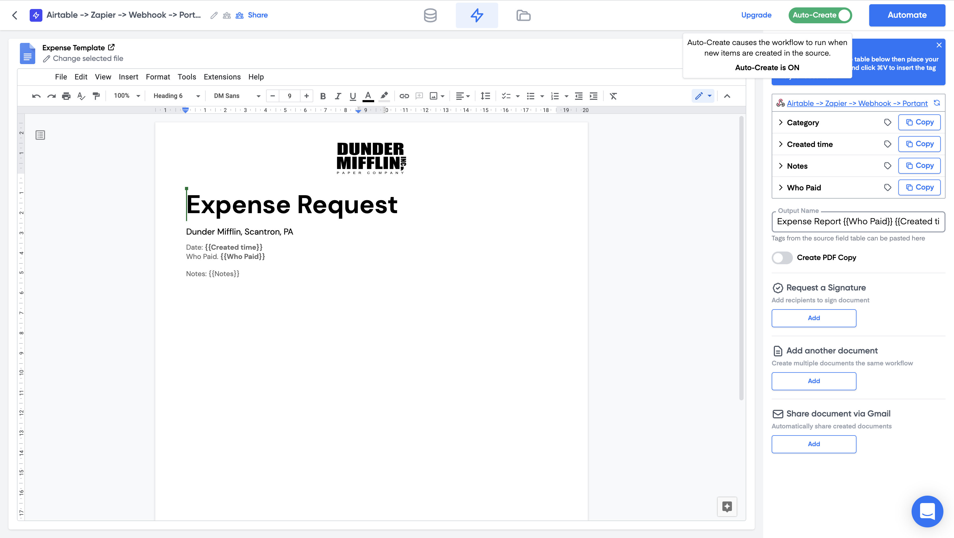This screenshot has width=954, height=538.
Task: Toggle the Auto-Create switch
Action: 820,15
